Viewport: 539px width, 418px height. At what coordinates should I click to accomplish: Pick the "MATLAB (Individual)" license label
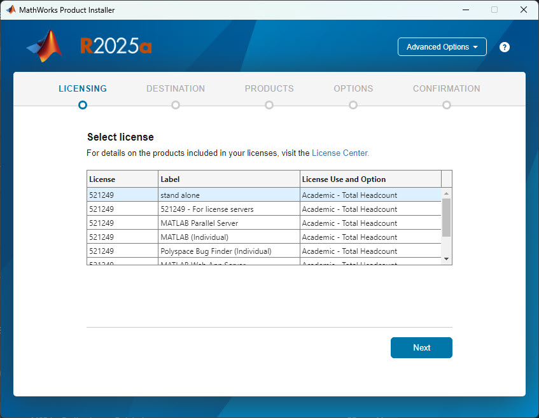click(195, 237)
